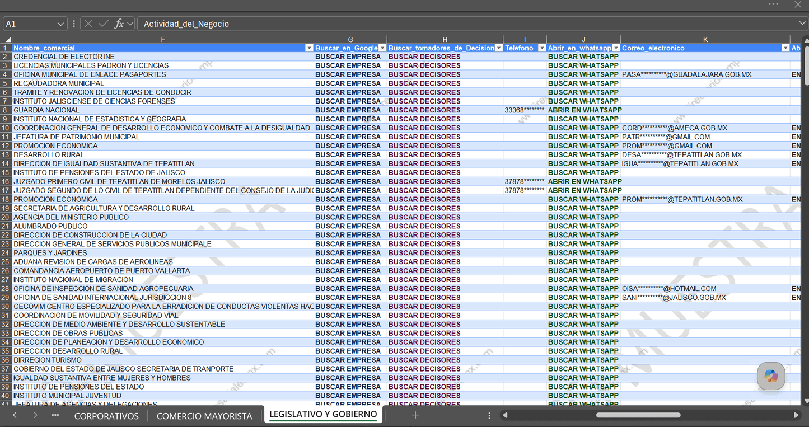The height and width of the screenshot is (427, 809).
Task: Select column K header
Action: 705,39
